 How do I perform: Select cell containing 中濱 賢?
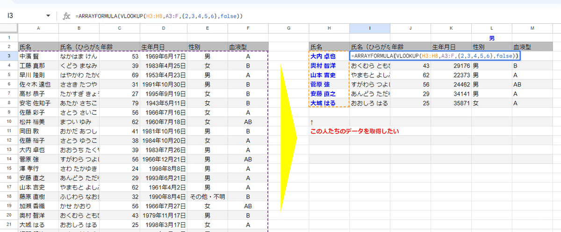click(38, 56)
